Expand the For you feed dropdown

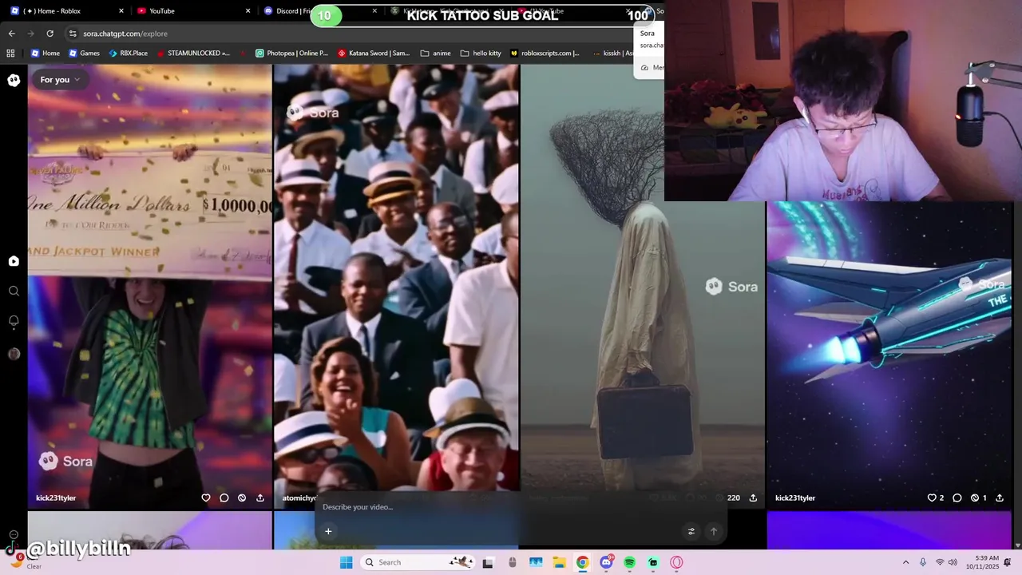[x=60, y=80]
